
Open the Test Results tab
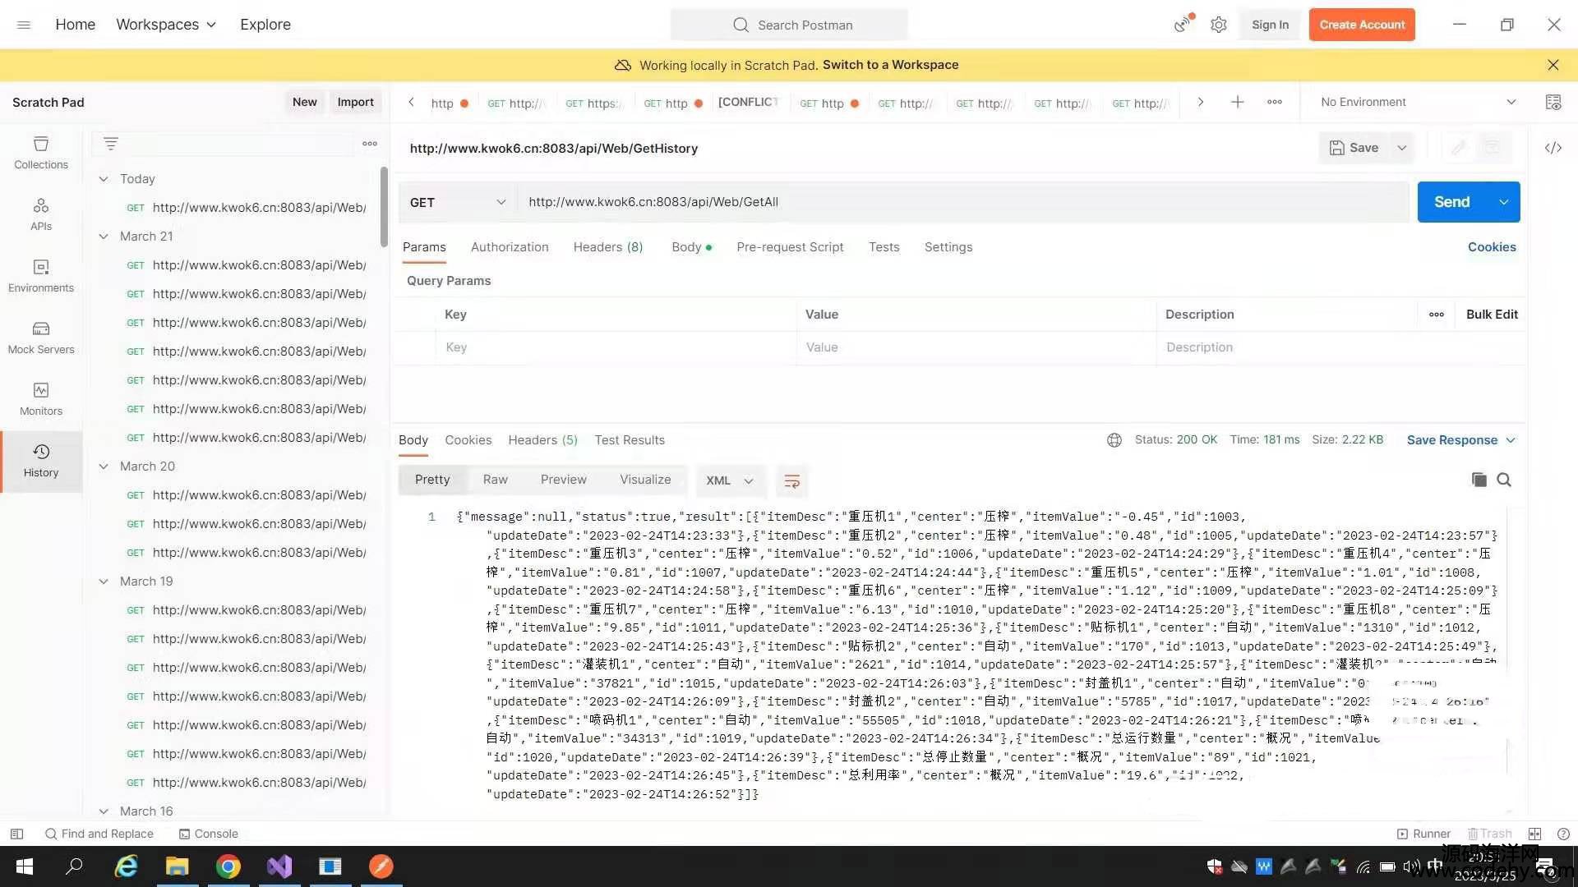coord(630,440)
